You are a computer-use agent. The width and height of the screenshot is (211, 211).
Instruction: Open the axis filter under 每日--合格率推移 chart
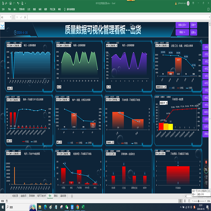(10, 88)
